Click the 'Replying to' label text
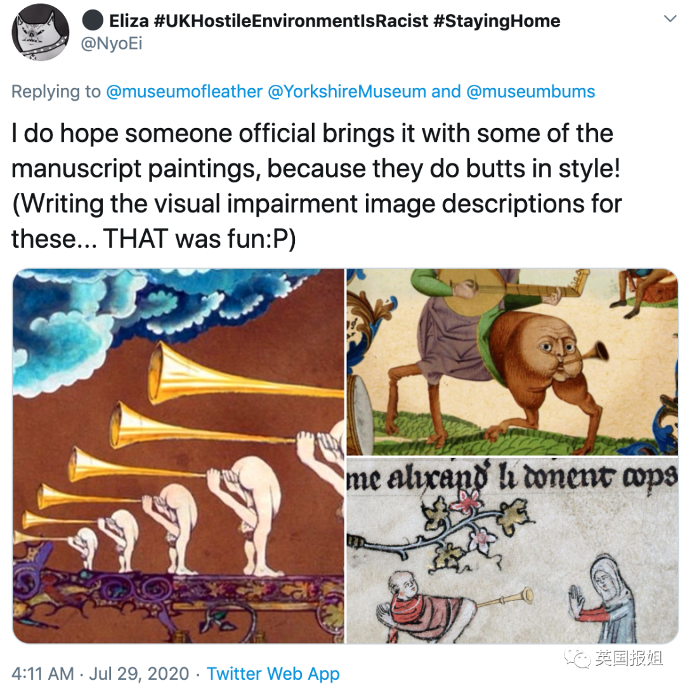 (x=56, y=92)
